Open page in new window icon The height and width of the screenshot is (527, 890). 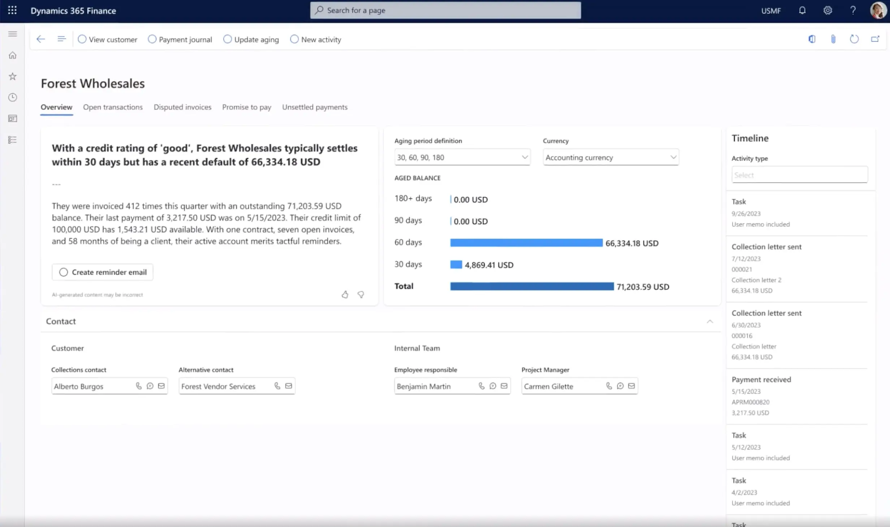875,39
